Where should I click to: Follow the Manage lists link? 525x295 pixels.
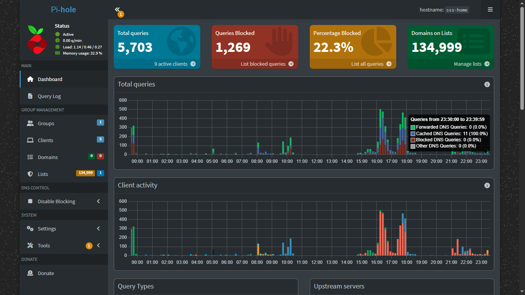click(451, 64)
